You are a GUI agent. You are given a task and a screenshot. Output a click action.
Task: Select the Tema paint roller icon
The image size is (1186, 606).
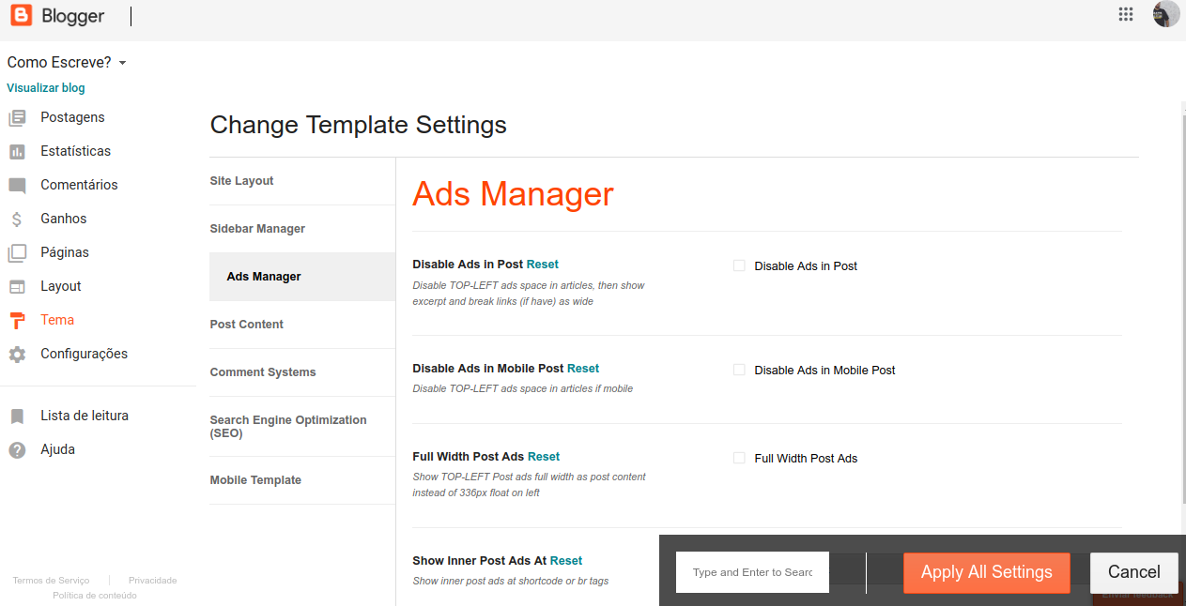(x=17, y=321)
